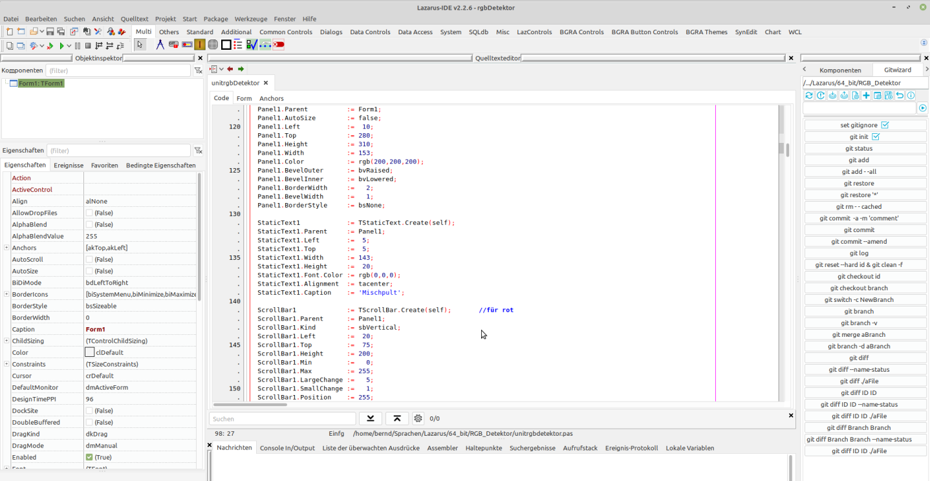Click the New Form toolbar icon
930x481 pixels.
point(21,31)
